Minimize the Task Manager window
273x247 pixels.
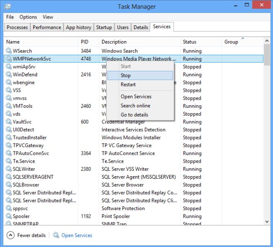pos(236,5)
